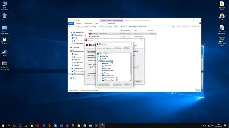Launch Microsoft Edge from taskbar

tap(44, 126)
